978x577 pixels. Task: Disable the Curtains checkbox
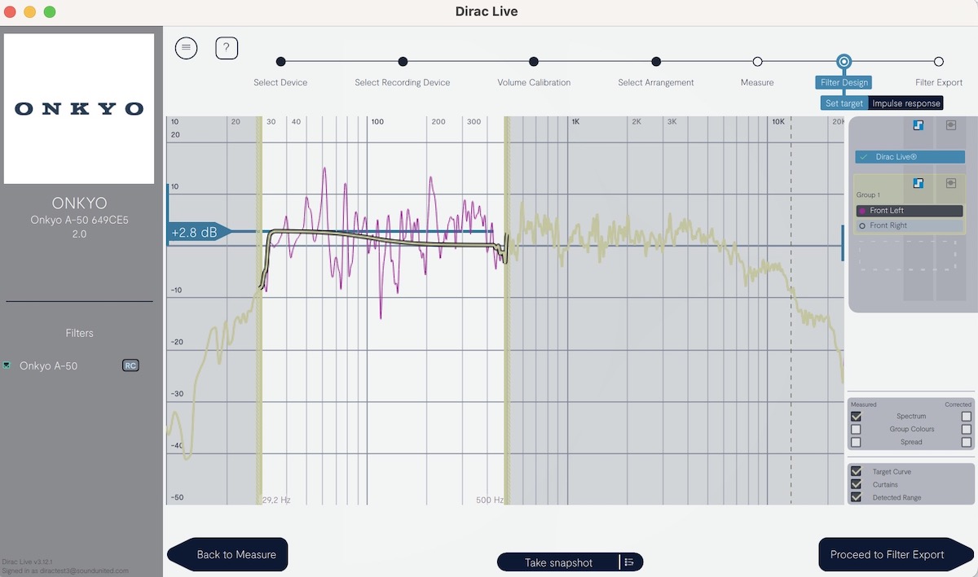(856, 484)
